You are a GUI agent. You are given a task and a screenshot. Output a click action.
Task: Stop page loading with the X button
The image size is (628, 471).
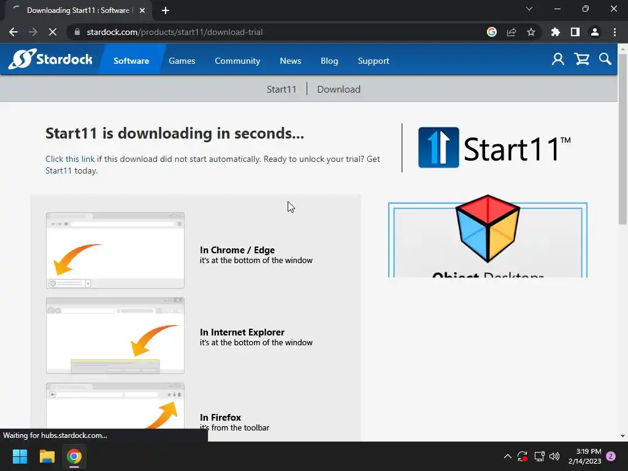point(53,32)
